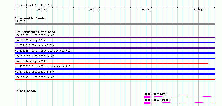The image size is (222, 106).
Task: Click the DGV Structural Variants track title
Action: [35, 32]
